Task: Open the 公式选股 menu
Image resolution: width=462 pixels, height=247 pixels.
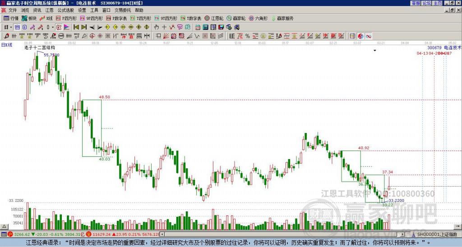Action: point(65,10)
